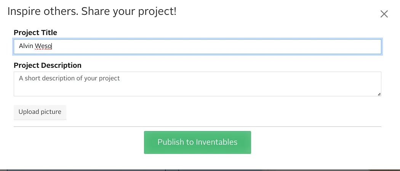This screenshot has width=400, height=171.
Task: Click the 'A short description' placeholder text
Action: click(69, 78)
